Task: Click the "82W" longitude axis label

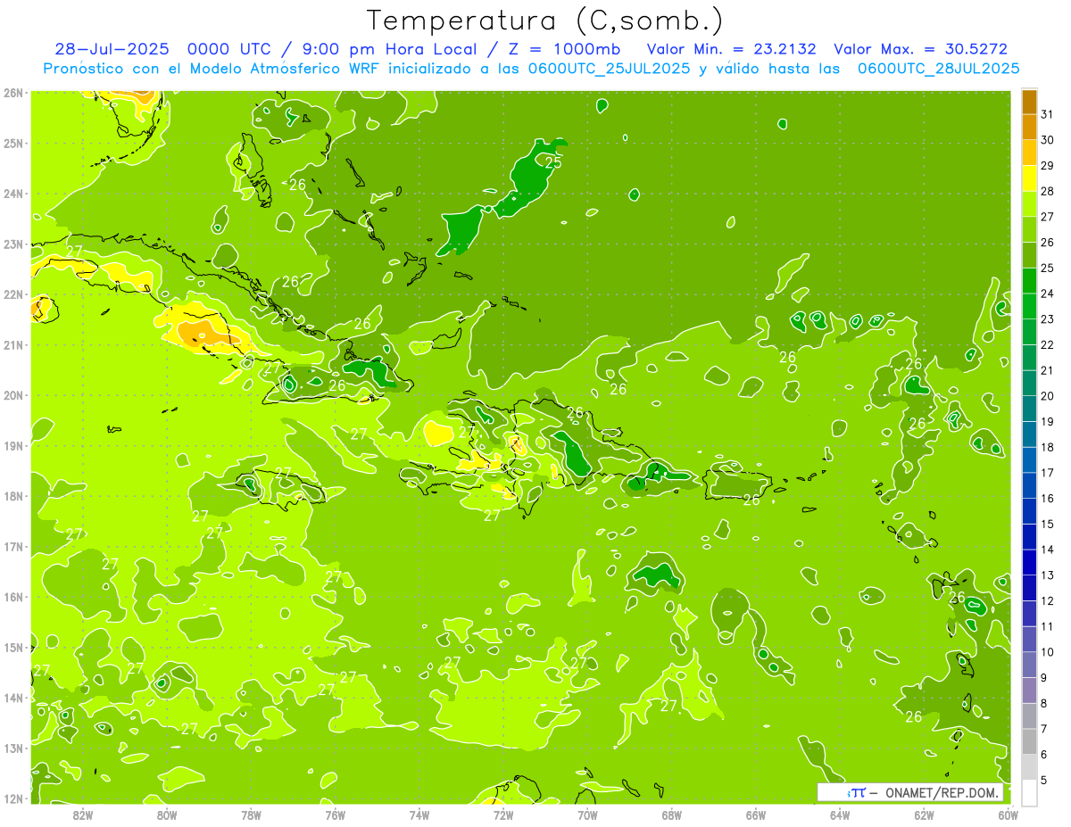Action: pos(83,814)
